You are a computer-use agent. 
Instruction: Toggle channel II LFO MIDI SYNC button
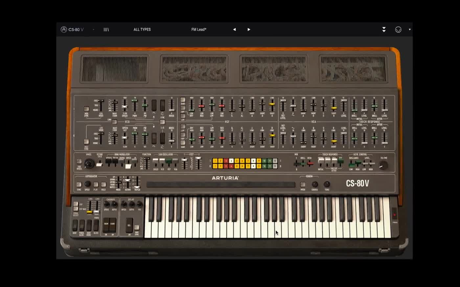point(86,142)
